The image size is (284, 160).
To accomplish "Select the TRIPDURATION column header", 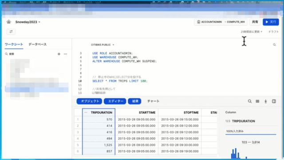I will click(99, 113).
